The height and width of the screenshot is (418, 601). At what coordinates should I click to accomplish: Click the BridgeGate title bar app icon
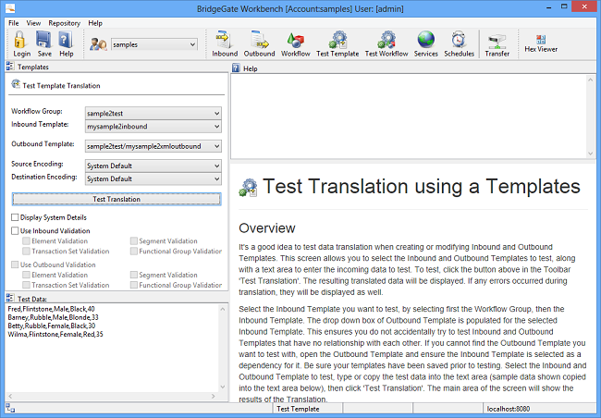tap(11, 7)
